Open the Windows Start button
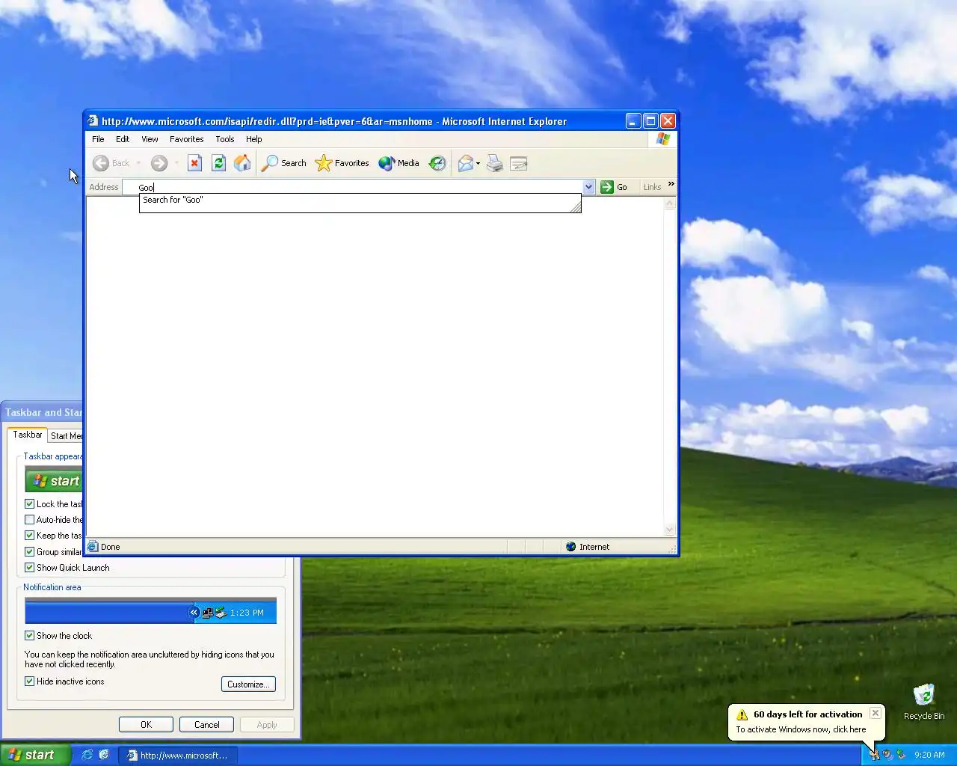This screenshot has height=766, width=957. 36,755
